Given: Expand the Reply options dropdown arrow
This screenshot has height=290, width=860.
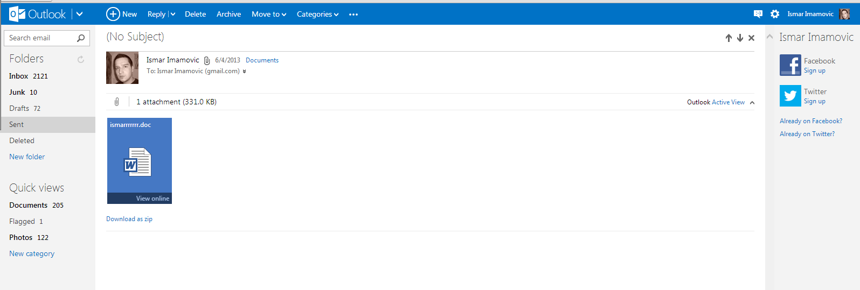Looking at the screenshot, I should (173, 15).
